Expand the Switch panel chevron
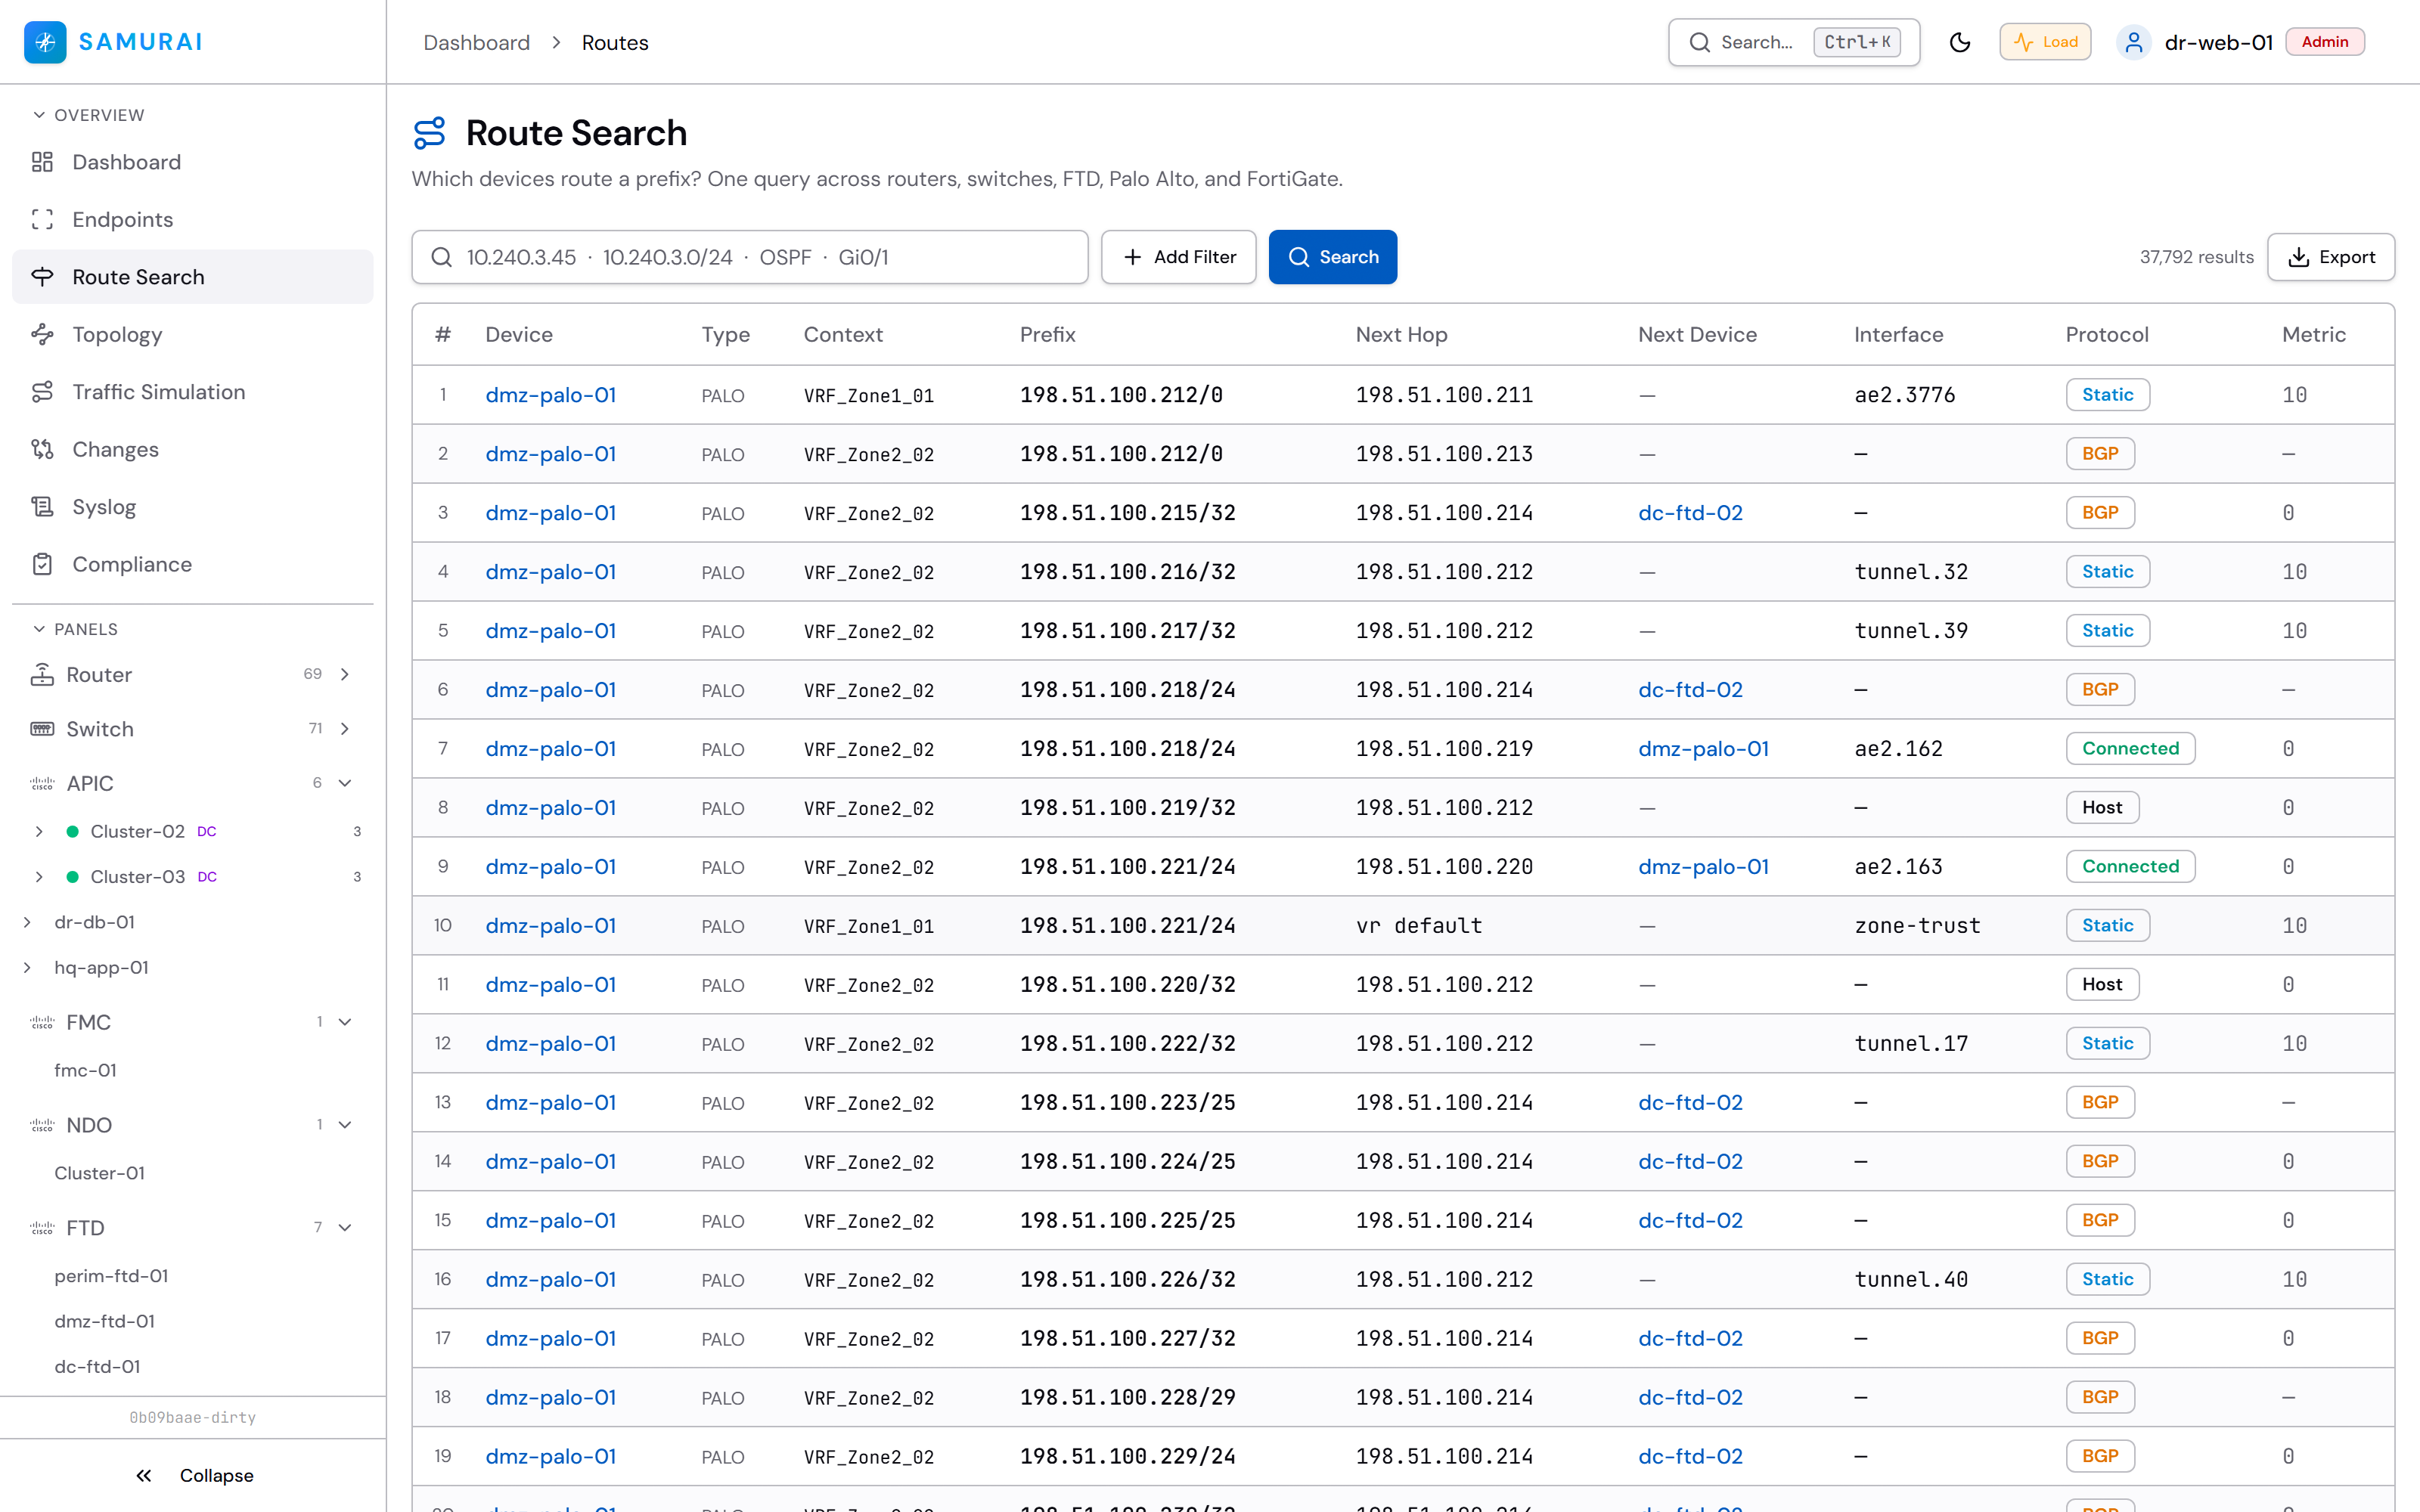 coord(345,729)
